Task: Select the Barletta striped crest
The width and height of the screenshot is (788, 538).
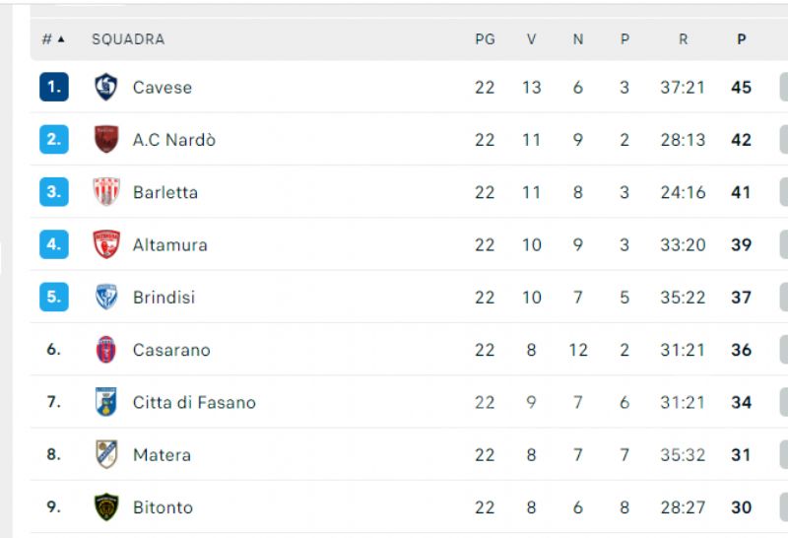Action: click(106, 191)
